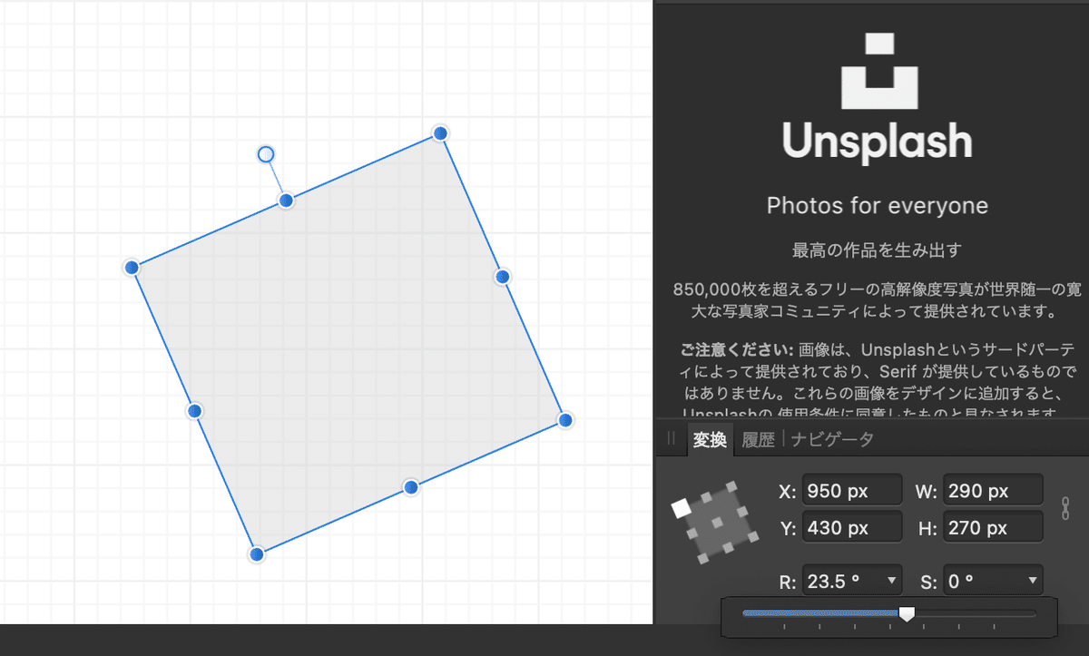Click the top corner selection handle of the rectangle
This screenshot has width=1089, height=656.
(440, 133)
